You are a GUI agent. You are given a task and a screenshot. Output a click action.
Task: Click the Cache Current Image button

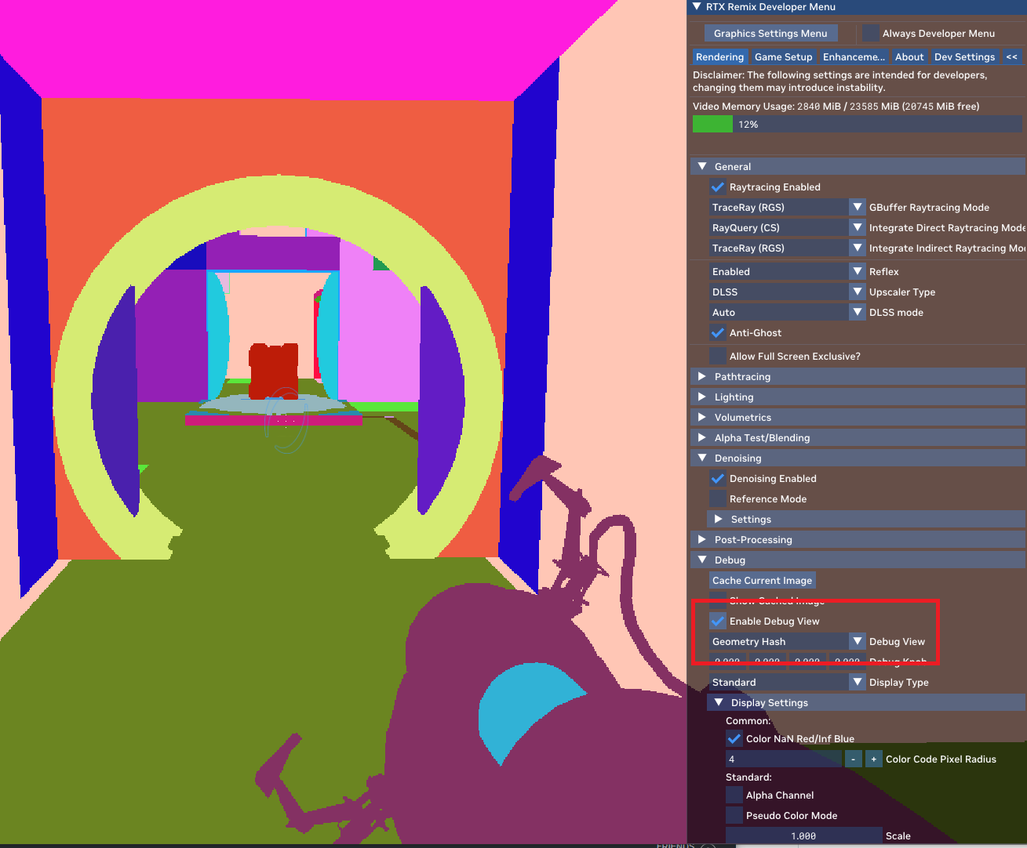pos(762,580)
